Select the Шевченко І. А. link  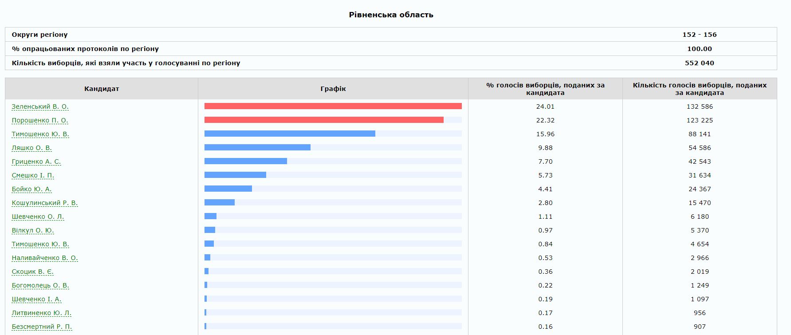[36, 299]
